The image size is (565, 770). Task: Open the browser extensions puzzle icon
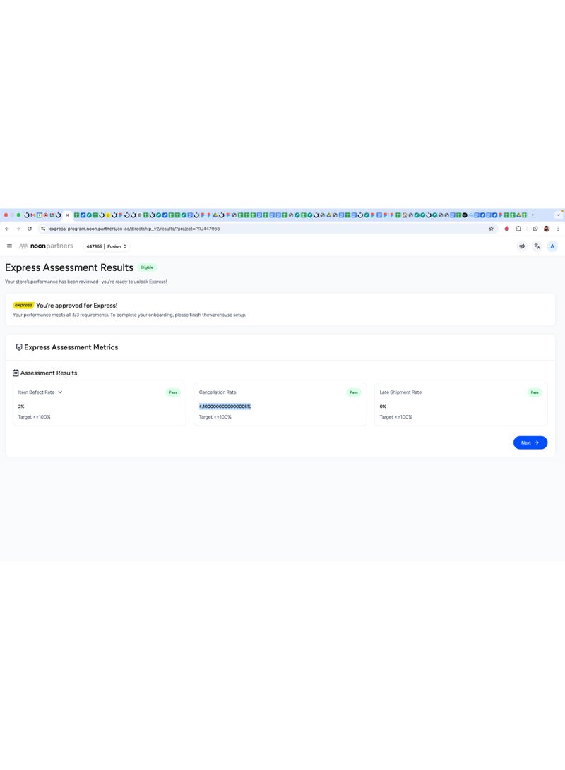click(518, 229)
